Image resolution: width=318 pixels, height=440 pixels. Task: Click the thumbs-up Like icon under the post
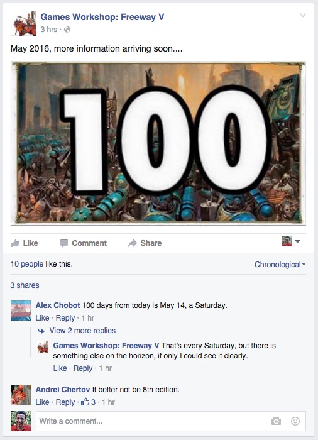click(15, 243)
